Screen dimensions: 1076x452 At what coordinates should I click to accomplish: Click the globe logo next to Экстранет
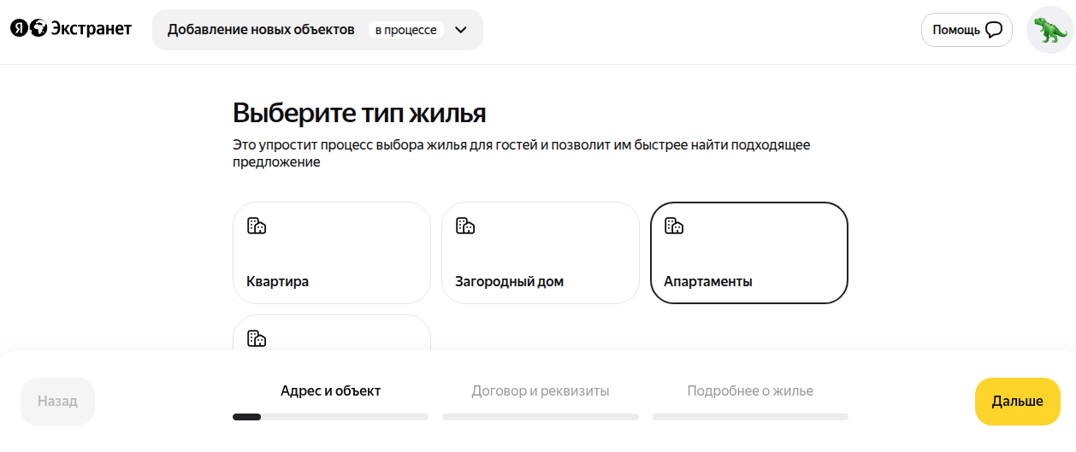tap(38, 29)
